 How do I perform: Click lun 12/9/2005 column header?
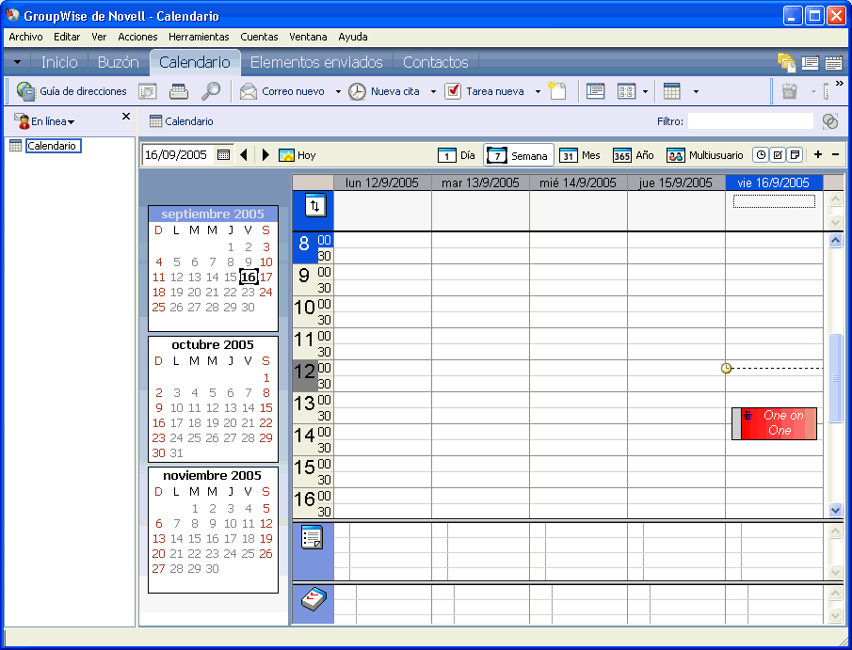pyautogui.click(x=382, y=182)
